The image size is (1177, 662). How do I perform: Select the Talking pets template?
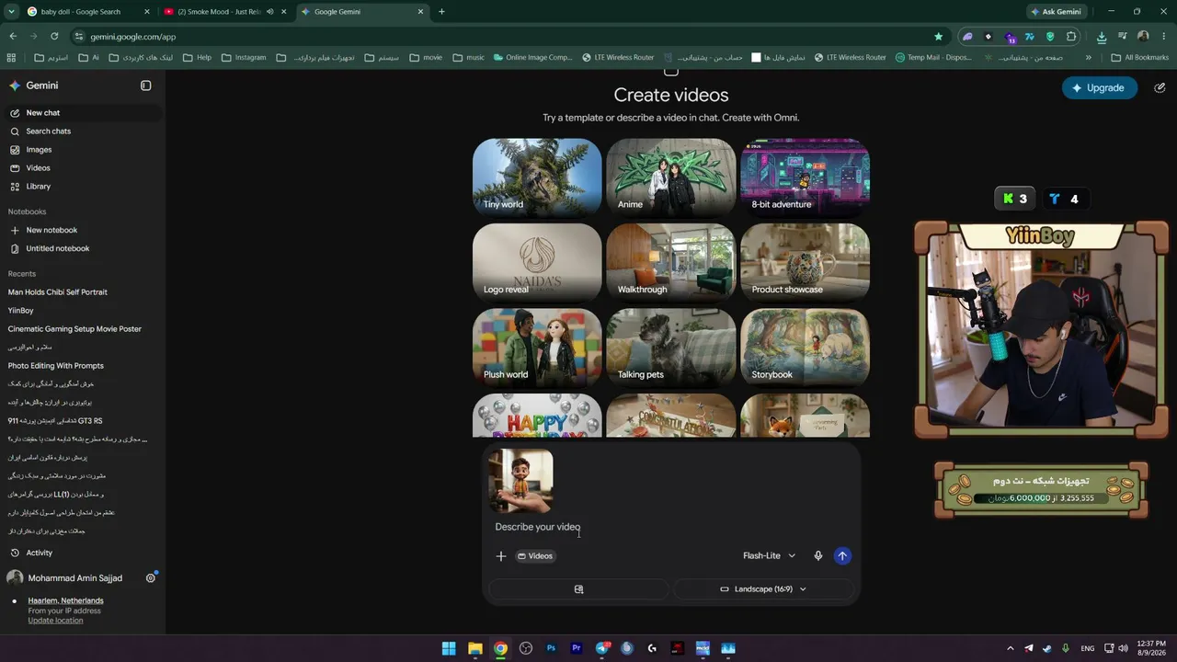pos(671,348)
